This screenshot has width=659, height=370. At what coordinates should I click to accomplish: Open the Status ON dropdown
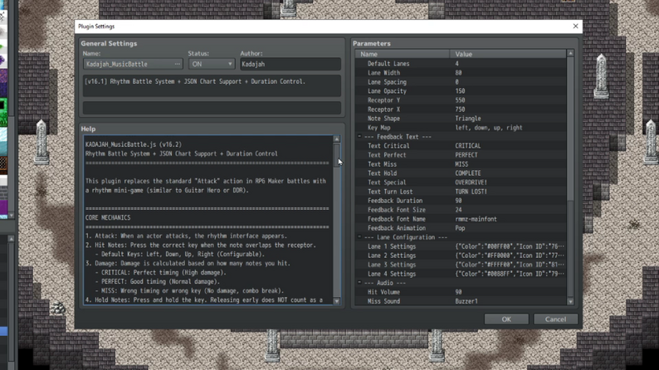click(212, 64)
